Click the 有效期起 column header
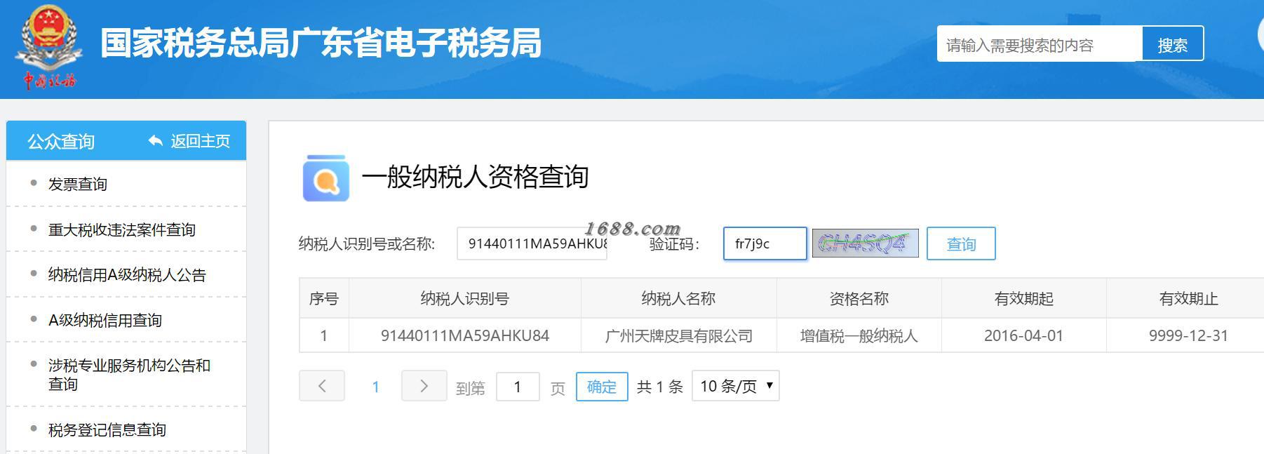This screenshot has height=454, width=1264. (x=1023, y=298)
